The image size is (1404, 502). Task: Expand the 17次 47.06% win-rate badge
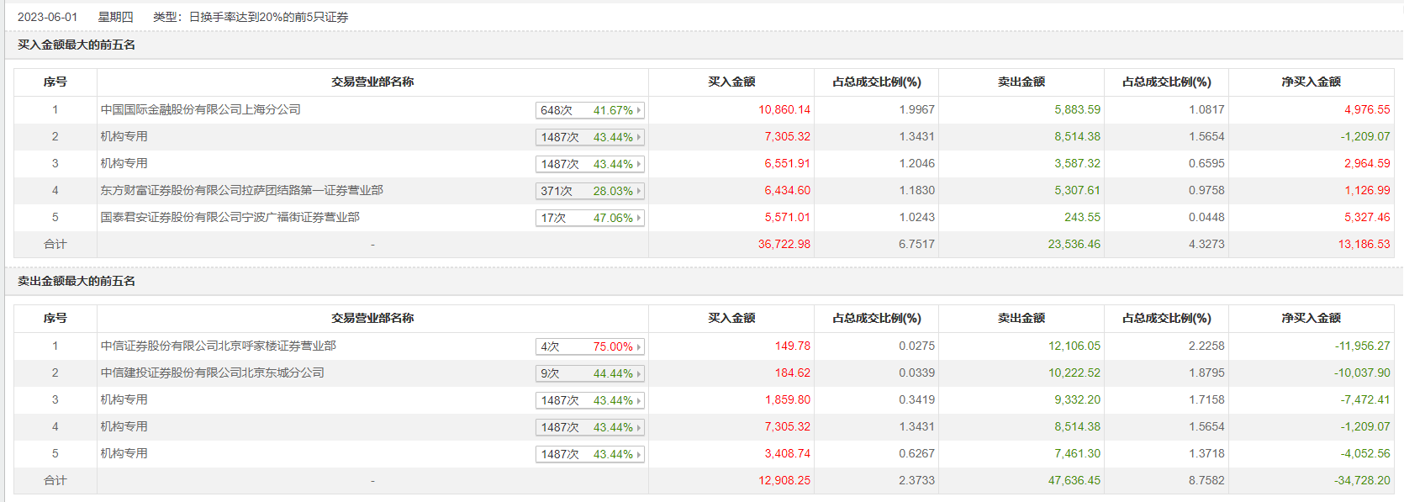point(589,218)
